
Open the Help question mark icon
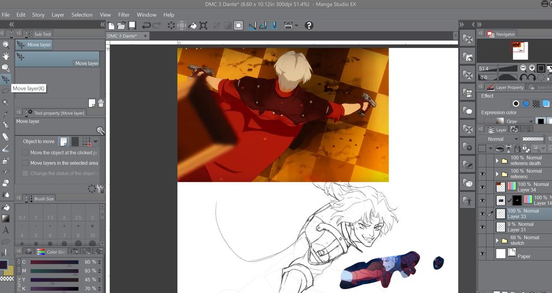click(309, 25)
